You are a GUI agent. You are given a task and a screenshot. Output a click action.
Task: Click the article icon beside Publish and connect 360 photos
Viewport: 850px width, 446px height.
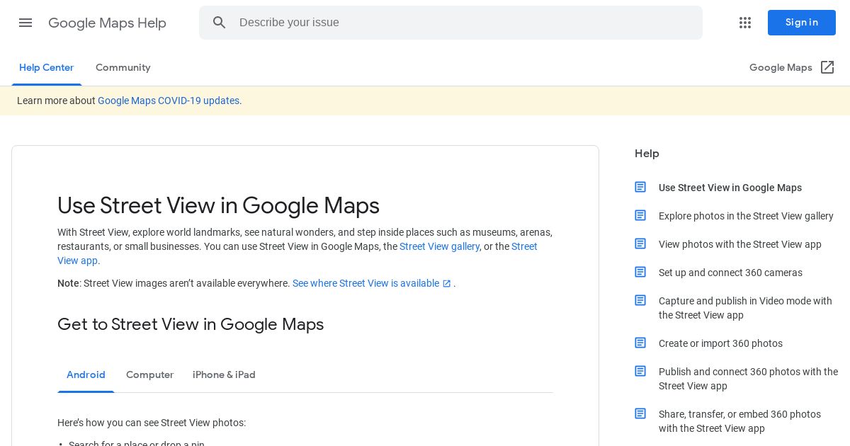(640, 371)
